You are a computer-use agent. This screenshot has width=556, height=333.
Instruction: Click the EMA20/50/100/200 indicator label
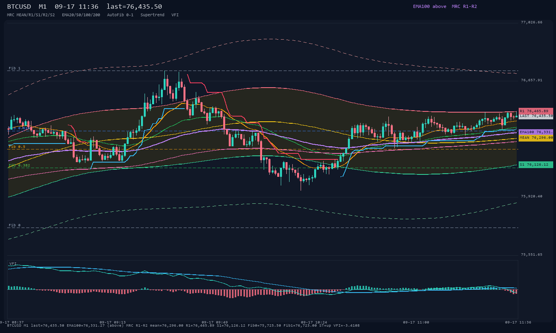tap(81, 15)
